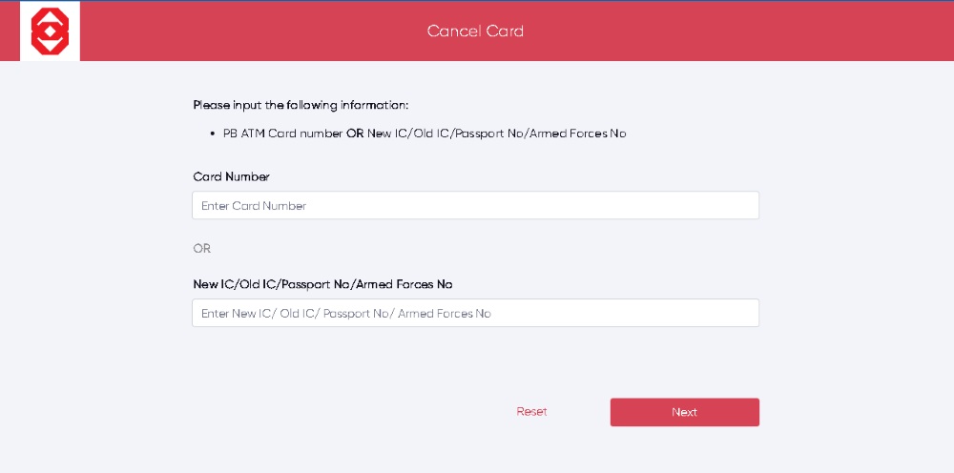Screen dimensions: 954x473
Task: Focus the Enter Card Number field
Action: tap(475, 205)
